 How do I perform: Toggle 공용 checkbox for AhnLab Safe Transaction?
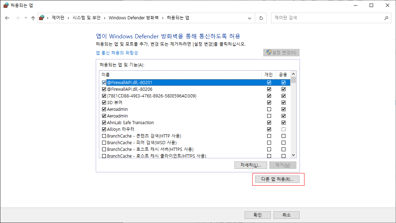point(284,123)
